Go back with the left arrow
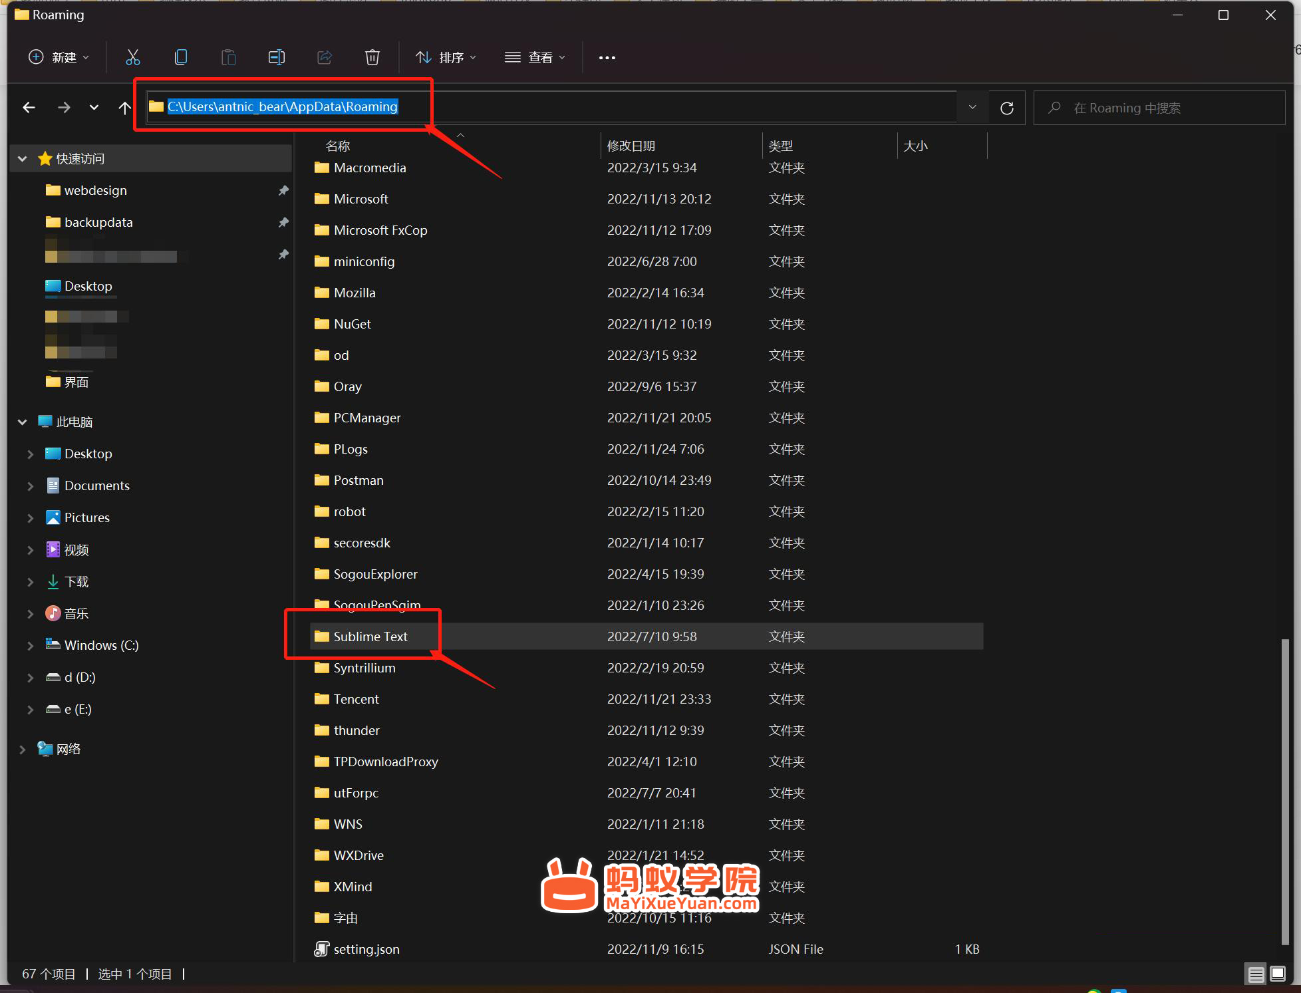The width and height of the screenshot is (1301, 993). [29, 107]
